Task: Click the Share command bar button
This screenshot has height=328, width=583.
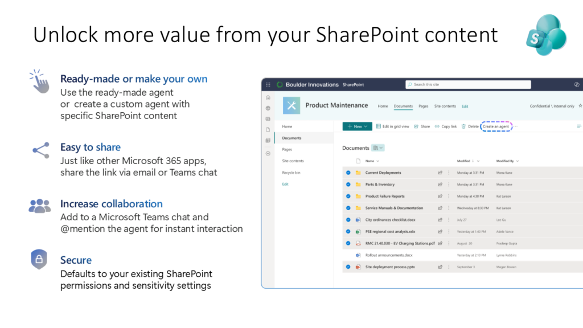Action: tap(422, 126)
